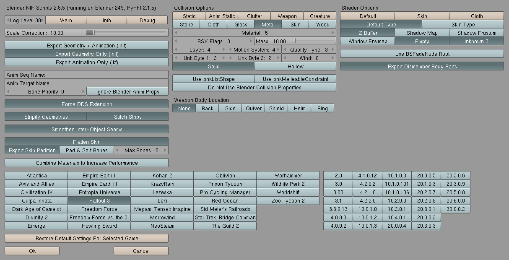Click the Scale Correction slider handle

[90, 33]
